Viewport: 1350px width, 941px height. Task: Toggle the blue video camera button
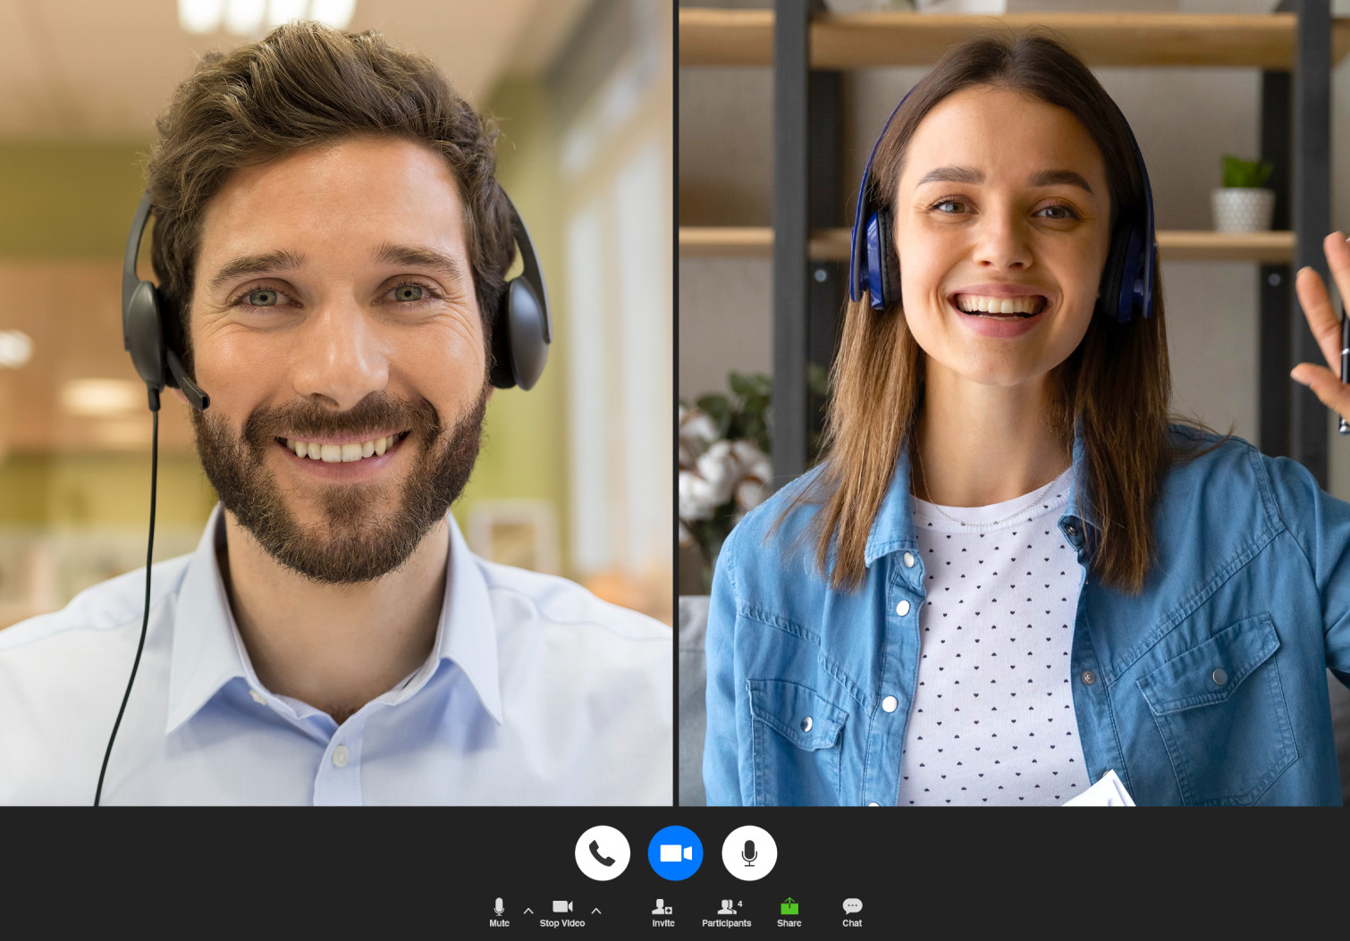[676, 853]
